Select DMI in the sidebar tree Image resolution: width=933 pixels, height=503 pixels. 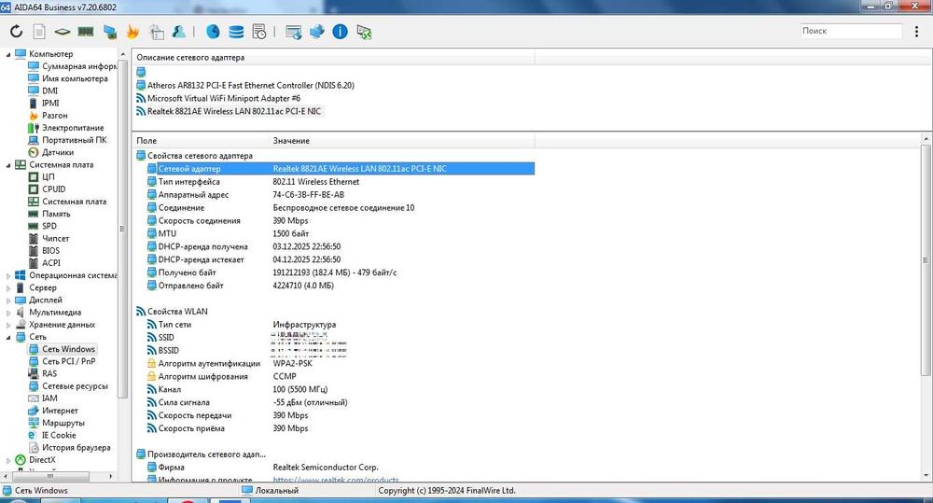(x=50, y=91)
